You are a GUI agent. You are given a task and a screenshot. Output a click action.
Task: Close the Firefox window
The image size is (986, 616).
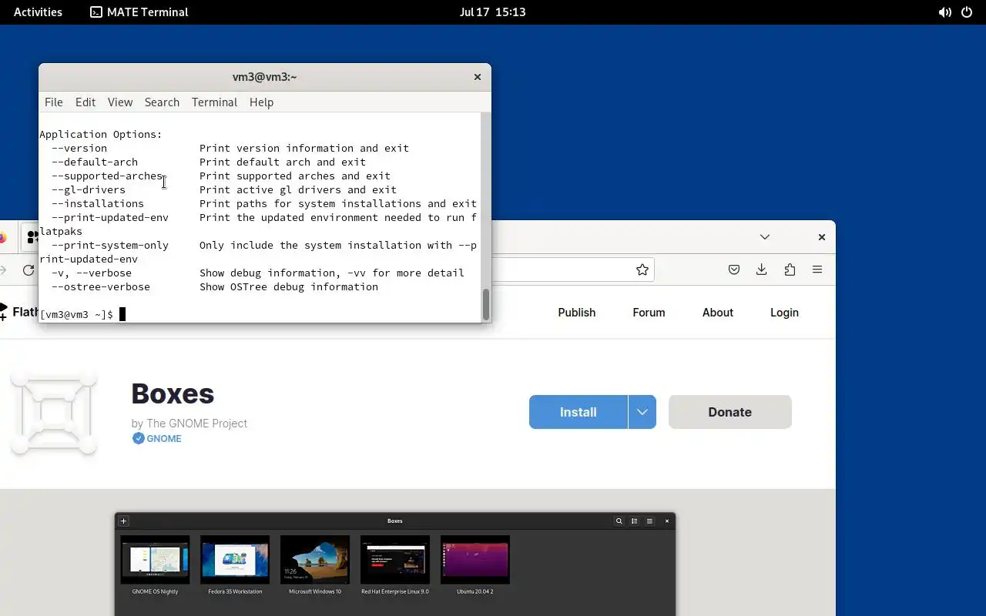[821, 237]
